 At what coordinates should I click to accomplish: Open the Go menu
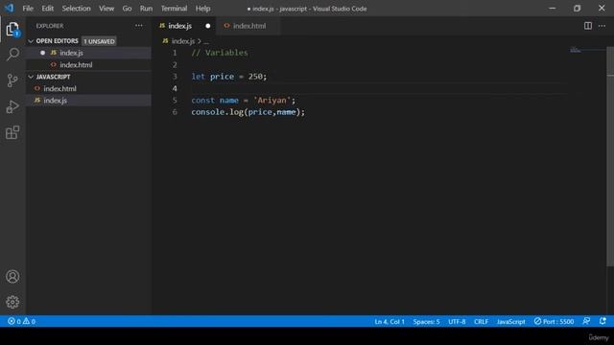(127, 9)
